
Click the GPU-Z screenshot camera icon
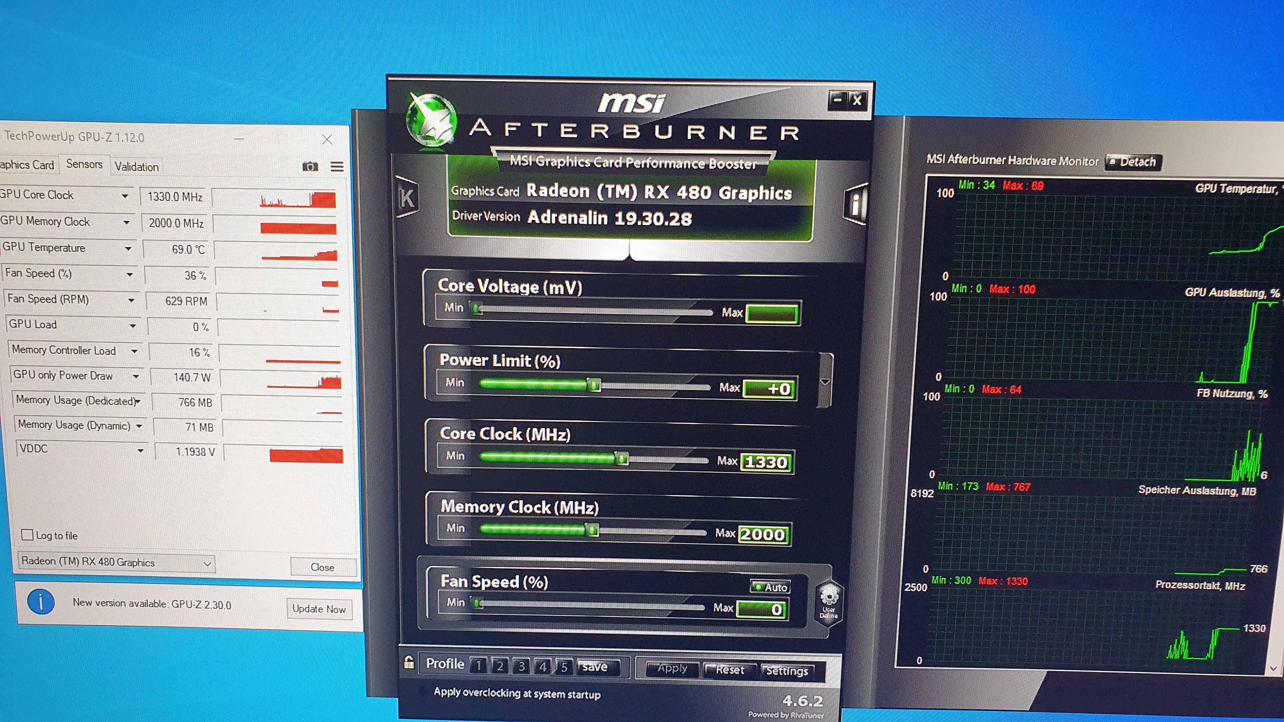(310, 166)
